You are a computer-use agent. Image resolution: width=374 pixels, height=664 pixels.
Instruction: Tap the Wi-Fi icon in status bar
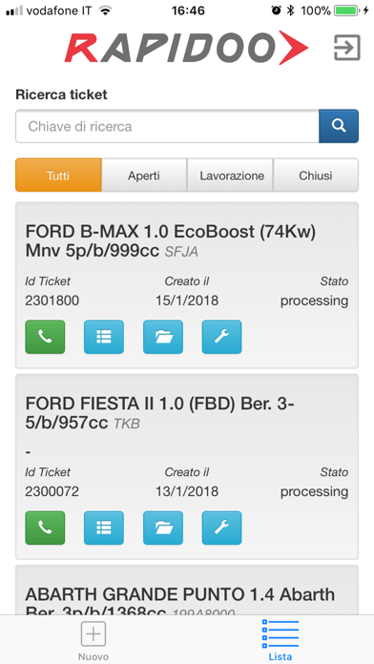[x=105, y=10]
